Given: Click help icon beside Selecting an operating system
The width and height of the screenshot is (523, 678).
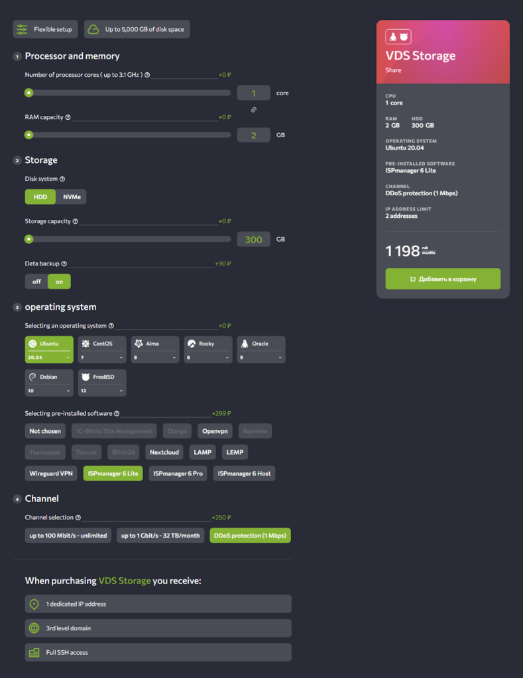Looking at the screenshot, I should (x=111, y=326).
